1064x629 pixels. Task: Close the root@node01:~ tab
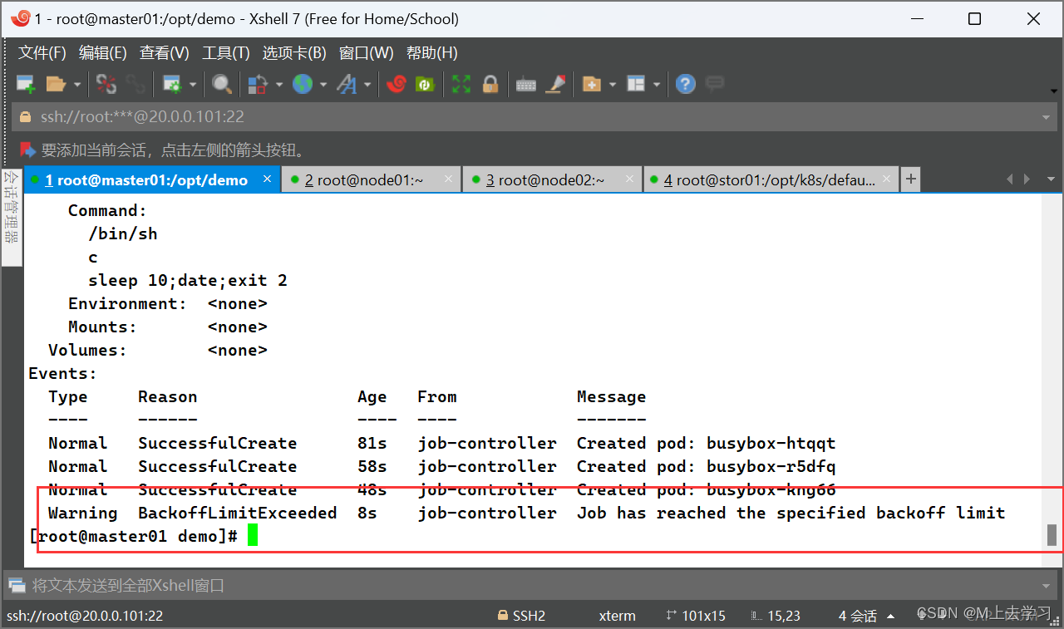449,179
